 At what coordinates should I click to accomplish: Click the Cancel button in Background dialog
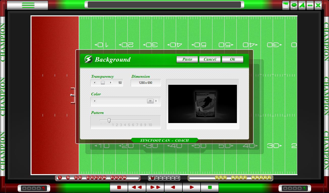click(210, 59)
